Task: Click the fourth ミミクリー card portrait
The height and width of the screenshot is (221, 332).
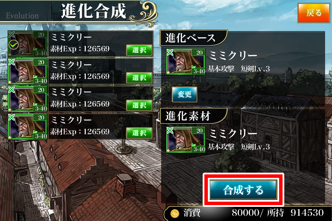Action: 27,126
